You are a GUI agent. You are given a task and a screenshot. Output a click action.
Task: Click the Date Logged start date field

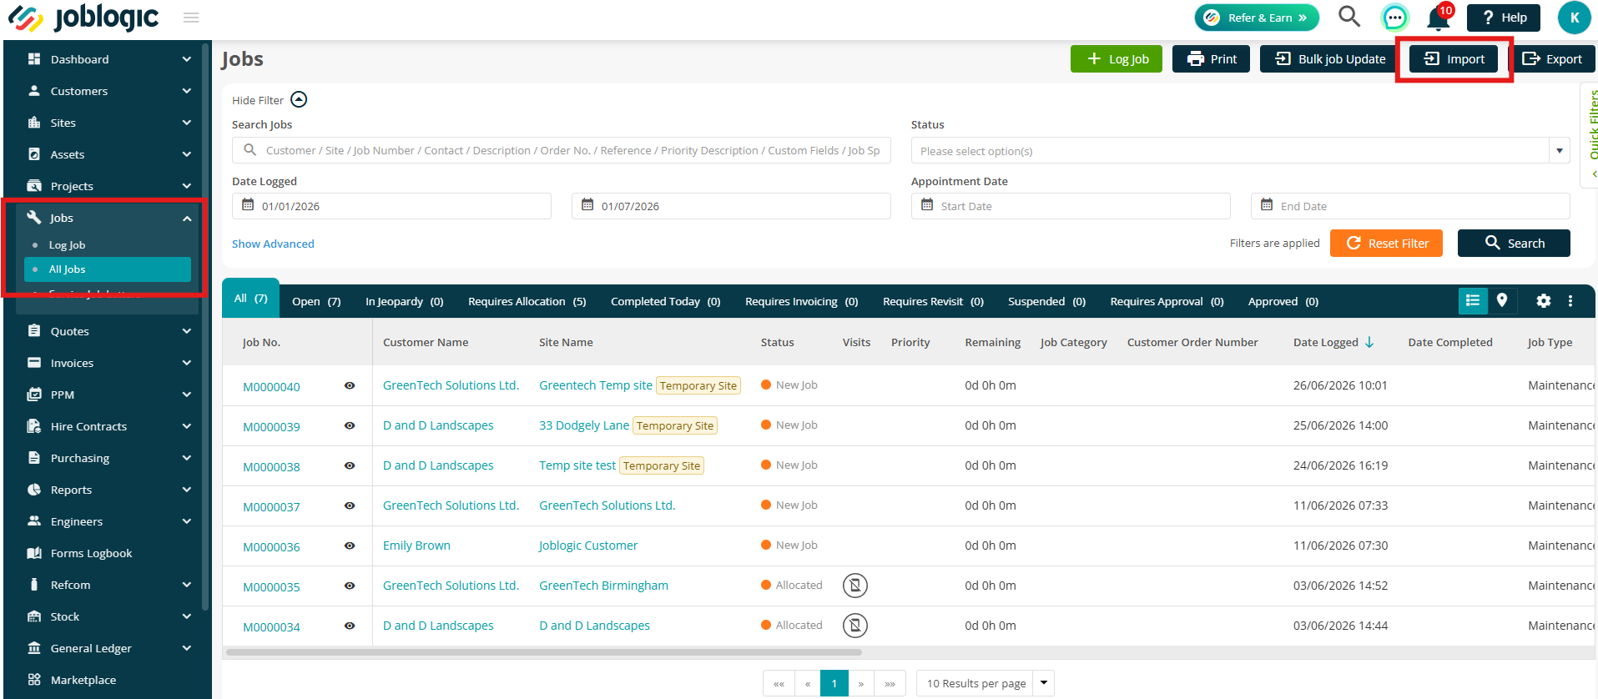[x=391, y=206]
